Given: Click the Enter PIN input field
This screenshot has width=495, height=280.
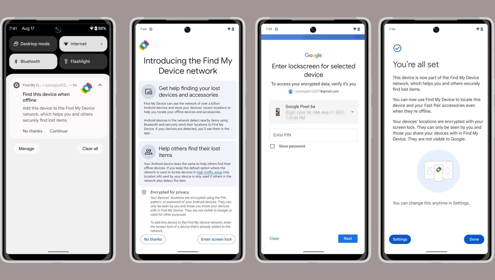Looking at the screenshot, I should pyautogui.click(x=313, y=135).
